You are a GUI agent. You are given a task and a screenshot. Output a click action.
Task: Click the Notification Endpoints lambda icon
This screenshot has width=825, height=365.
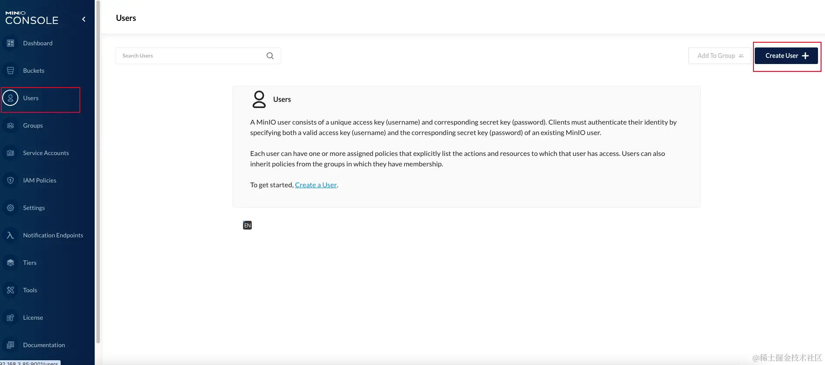click(10, 235)
